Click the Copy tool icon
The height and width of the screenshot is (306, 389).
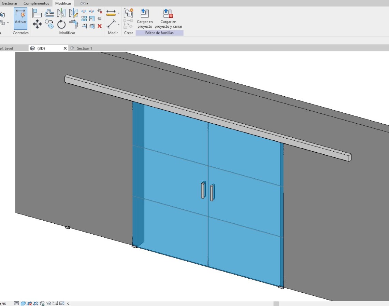tap(49, 24)
